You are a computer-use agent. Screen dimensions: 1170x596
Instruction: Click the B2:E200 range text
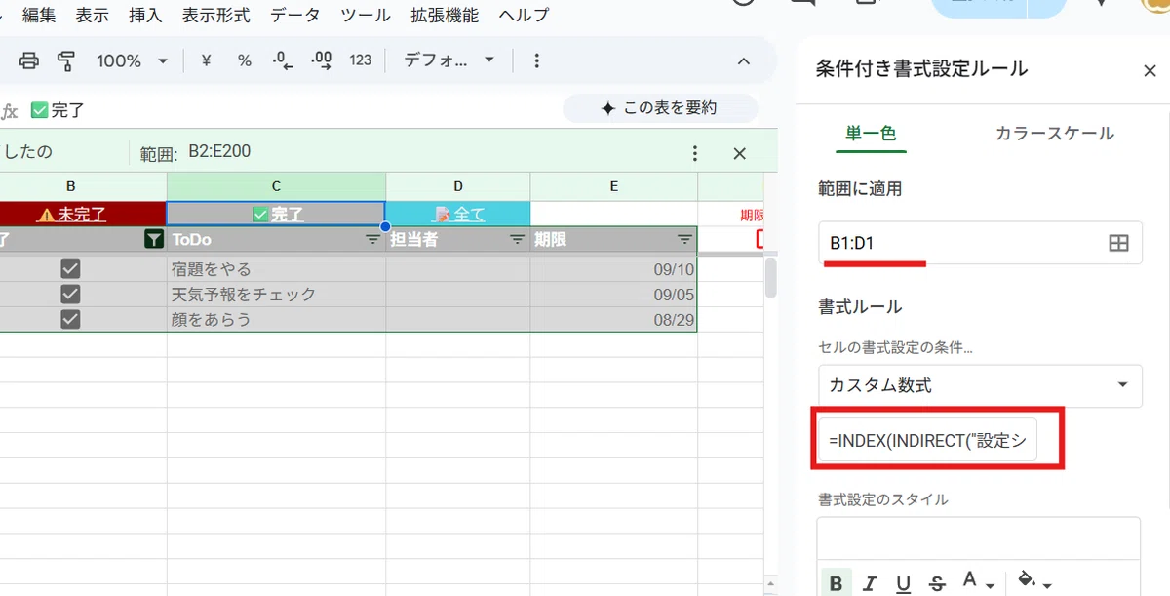pyautogui.click(x=219, y=152)
